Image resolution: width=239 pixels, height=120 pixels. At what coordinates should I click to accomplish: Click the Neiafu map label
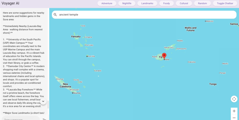225,64
